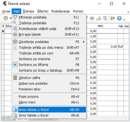Click the document icon beside Traženje artikla po delu imena
This screenshot has height=122, width=130.
click(15, 48)
